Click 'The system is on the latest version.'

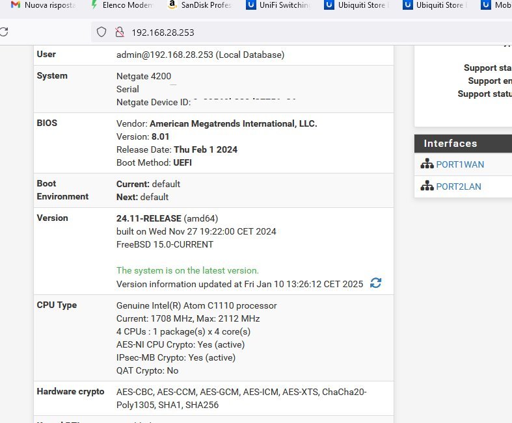pos(187,270)
